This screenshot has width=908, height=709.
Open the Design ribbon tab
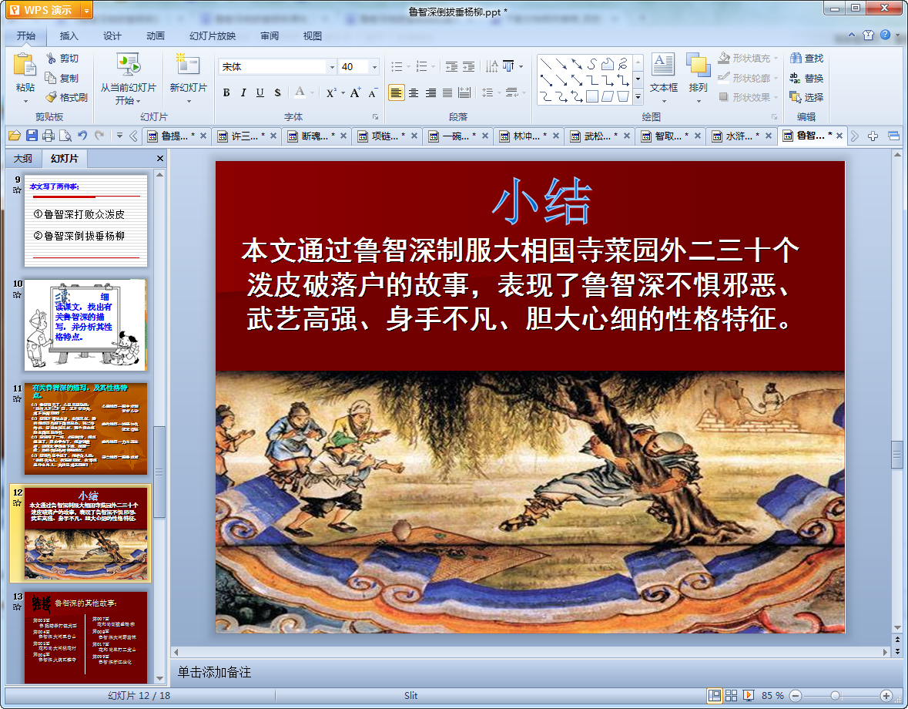(x=112, y=36)
